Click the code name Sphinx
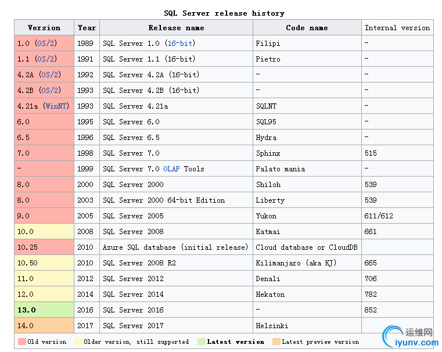Screen dimensions: 442x352 (x=268, y=153)
